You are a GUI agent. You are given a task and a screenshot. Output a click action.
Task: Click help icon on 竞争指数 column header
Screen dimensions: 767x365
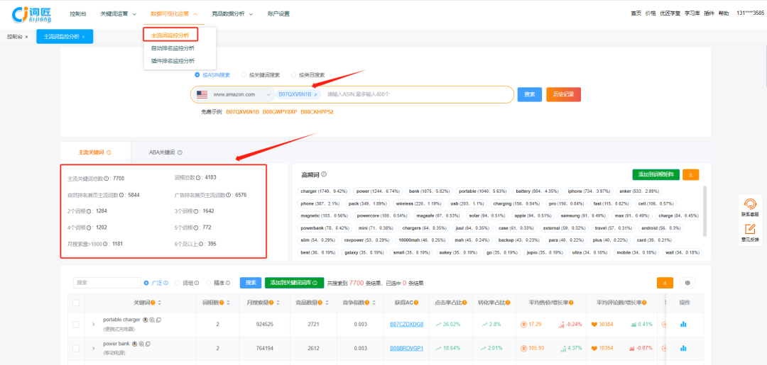click(x=366, y=303)
